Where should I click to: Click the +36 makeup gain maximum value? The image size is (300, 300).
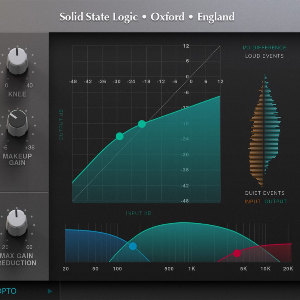coord(30,148)
